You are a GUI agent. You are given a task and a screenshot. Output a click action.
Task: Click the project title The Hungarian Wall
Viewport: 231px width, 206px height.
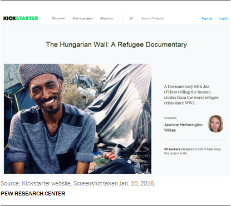pos(116,44)
